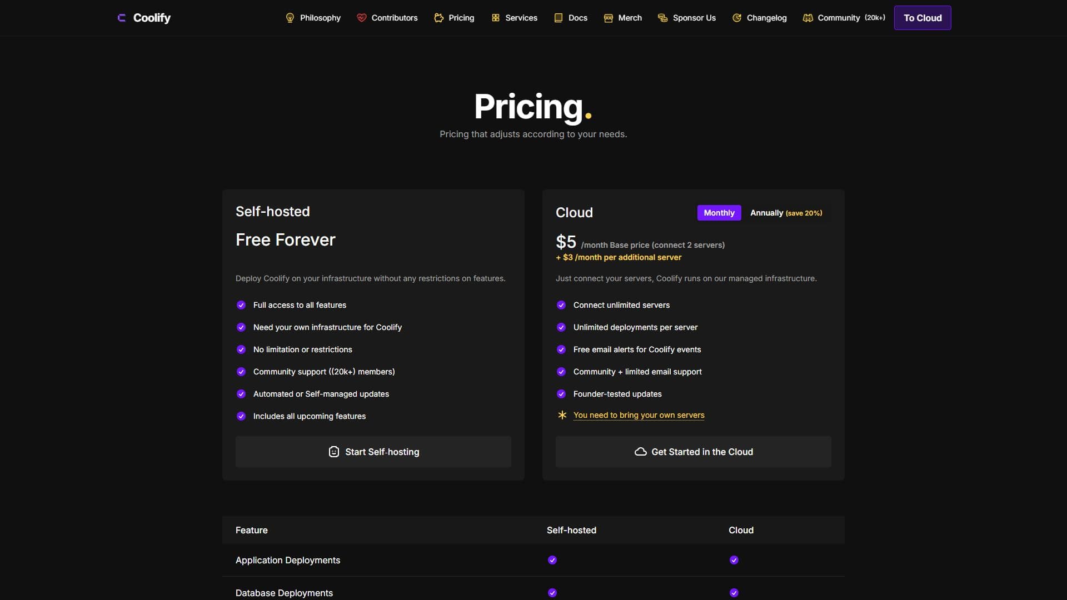Open the Philosophy menu item
1067x600 pixels.
coord(313,18)
